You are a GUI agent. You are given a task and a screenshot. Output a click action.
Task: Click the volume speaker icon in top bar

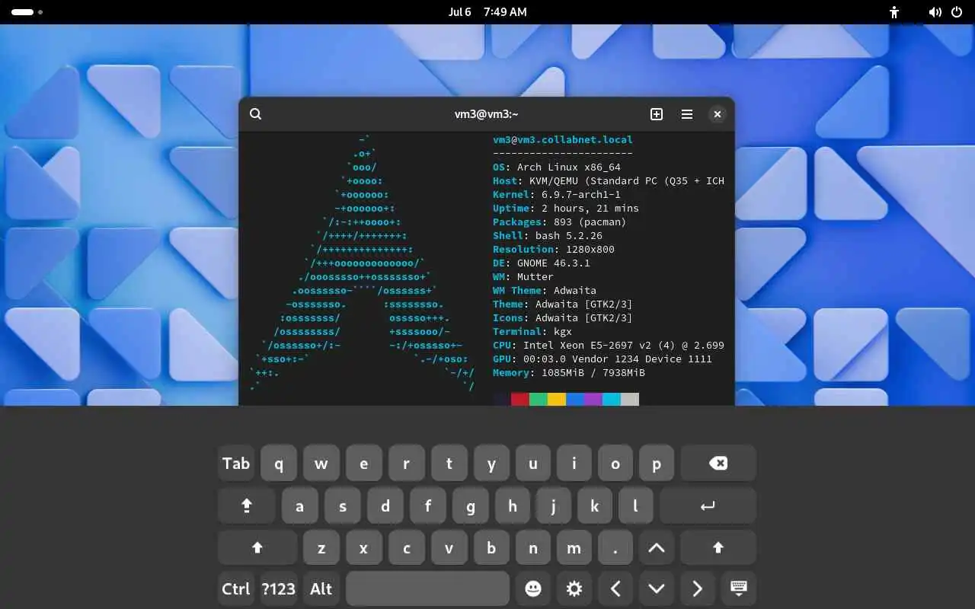[x=935, y=12]
